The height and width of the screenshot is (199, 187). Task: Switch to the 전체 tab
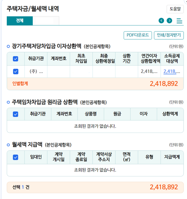pos(20,21)
